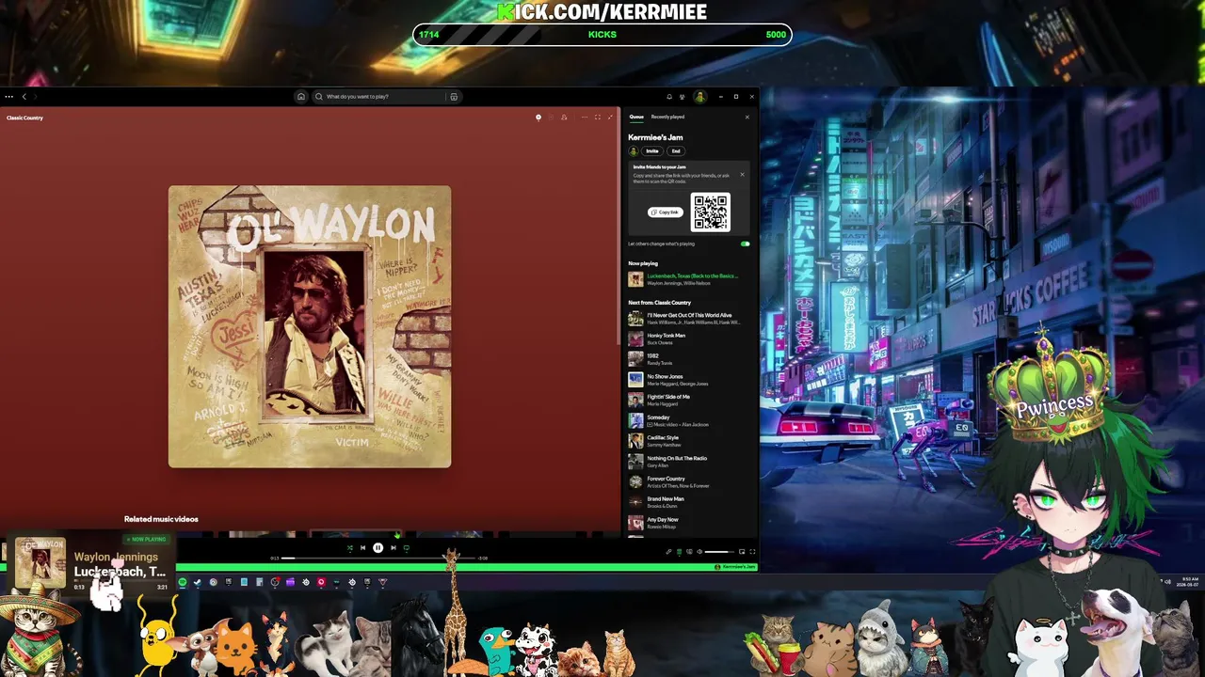Click the white circle icon in view header
The height and width of the screenshot is (677, 1205).
538,118
